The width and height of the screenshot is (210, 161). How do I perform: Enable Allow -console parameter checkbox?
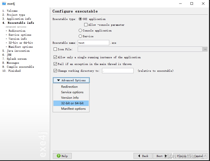point(86,25)
